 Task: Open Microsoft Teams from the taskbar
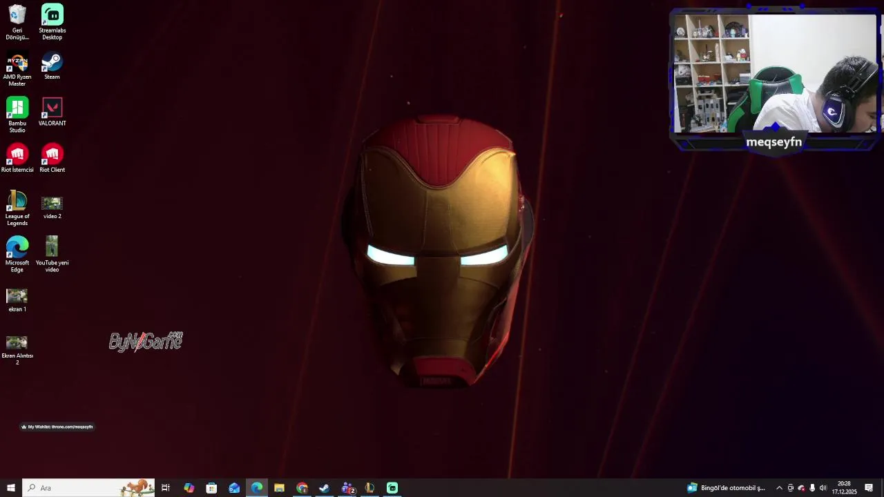point(347,488)
